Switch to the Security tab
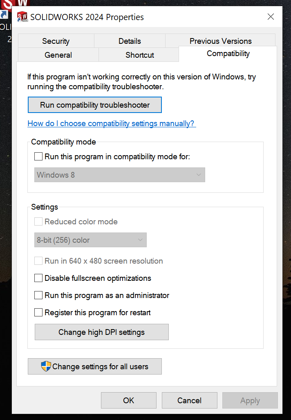Image resolution: width=291 pixels, height=420 pixels. pos(56,41)
